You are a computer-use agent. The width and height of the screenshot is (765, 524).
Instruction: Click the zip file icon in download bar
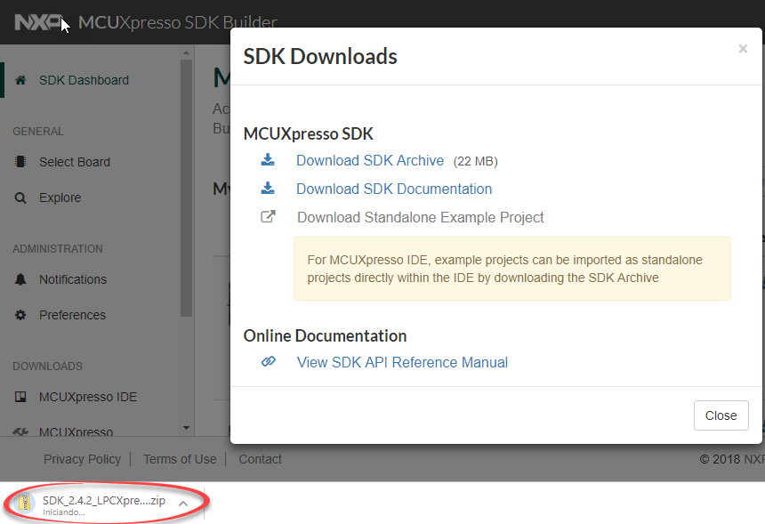click(x=24, y=503)
